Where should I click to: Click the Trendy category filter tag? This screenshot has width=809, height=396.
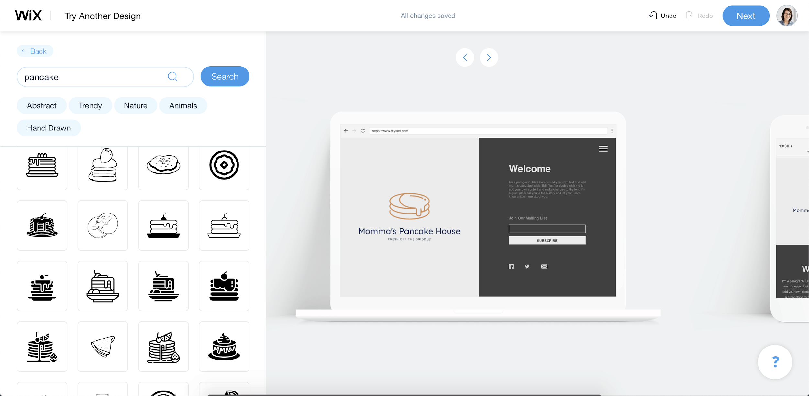point(90,105)
